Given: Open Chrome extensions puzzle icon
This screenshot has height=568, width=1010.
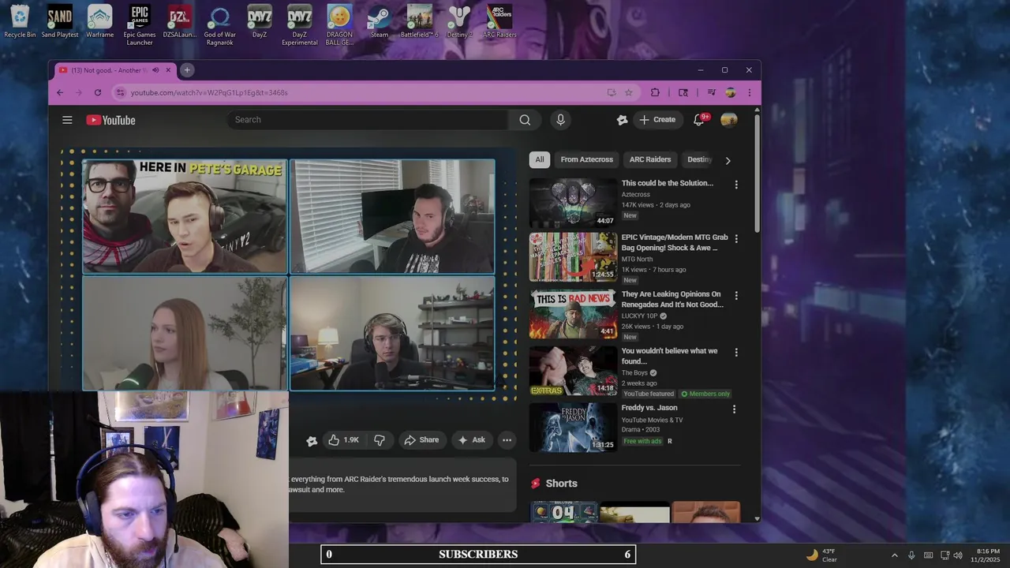Looking at the screenshot, I should pyautogui.click(x=655, y=92).
